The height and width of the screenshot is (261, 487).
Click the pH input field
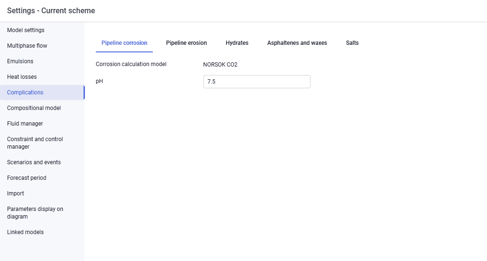257,81
